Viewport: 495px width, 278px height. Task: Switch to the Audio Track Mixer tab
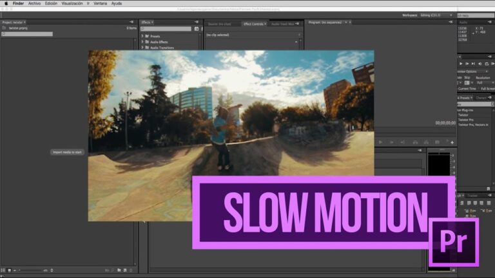click(282, 24)
